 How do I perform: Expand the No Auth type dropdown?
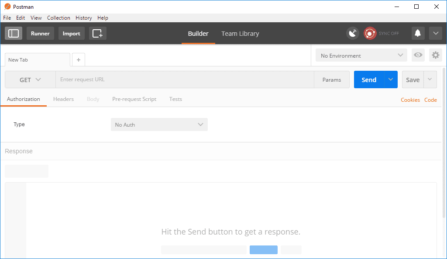tap(159, 124)
